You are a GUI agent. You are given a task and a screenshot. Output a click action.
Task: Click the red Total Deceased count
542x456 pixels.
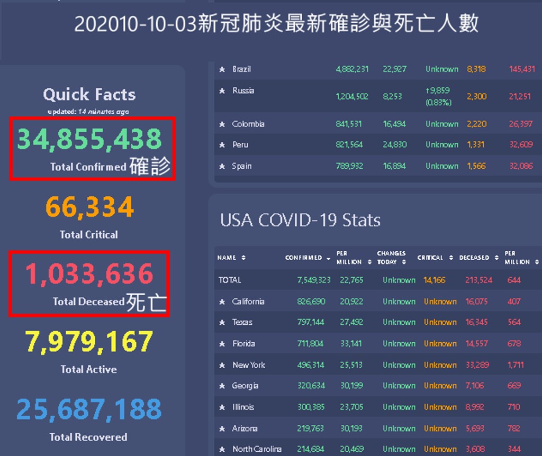(x=89, y=275)
